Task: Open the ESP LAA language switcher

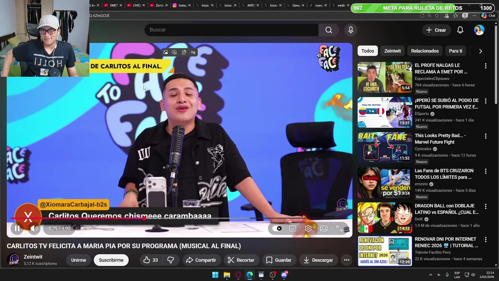Action: tap(457, 275)
